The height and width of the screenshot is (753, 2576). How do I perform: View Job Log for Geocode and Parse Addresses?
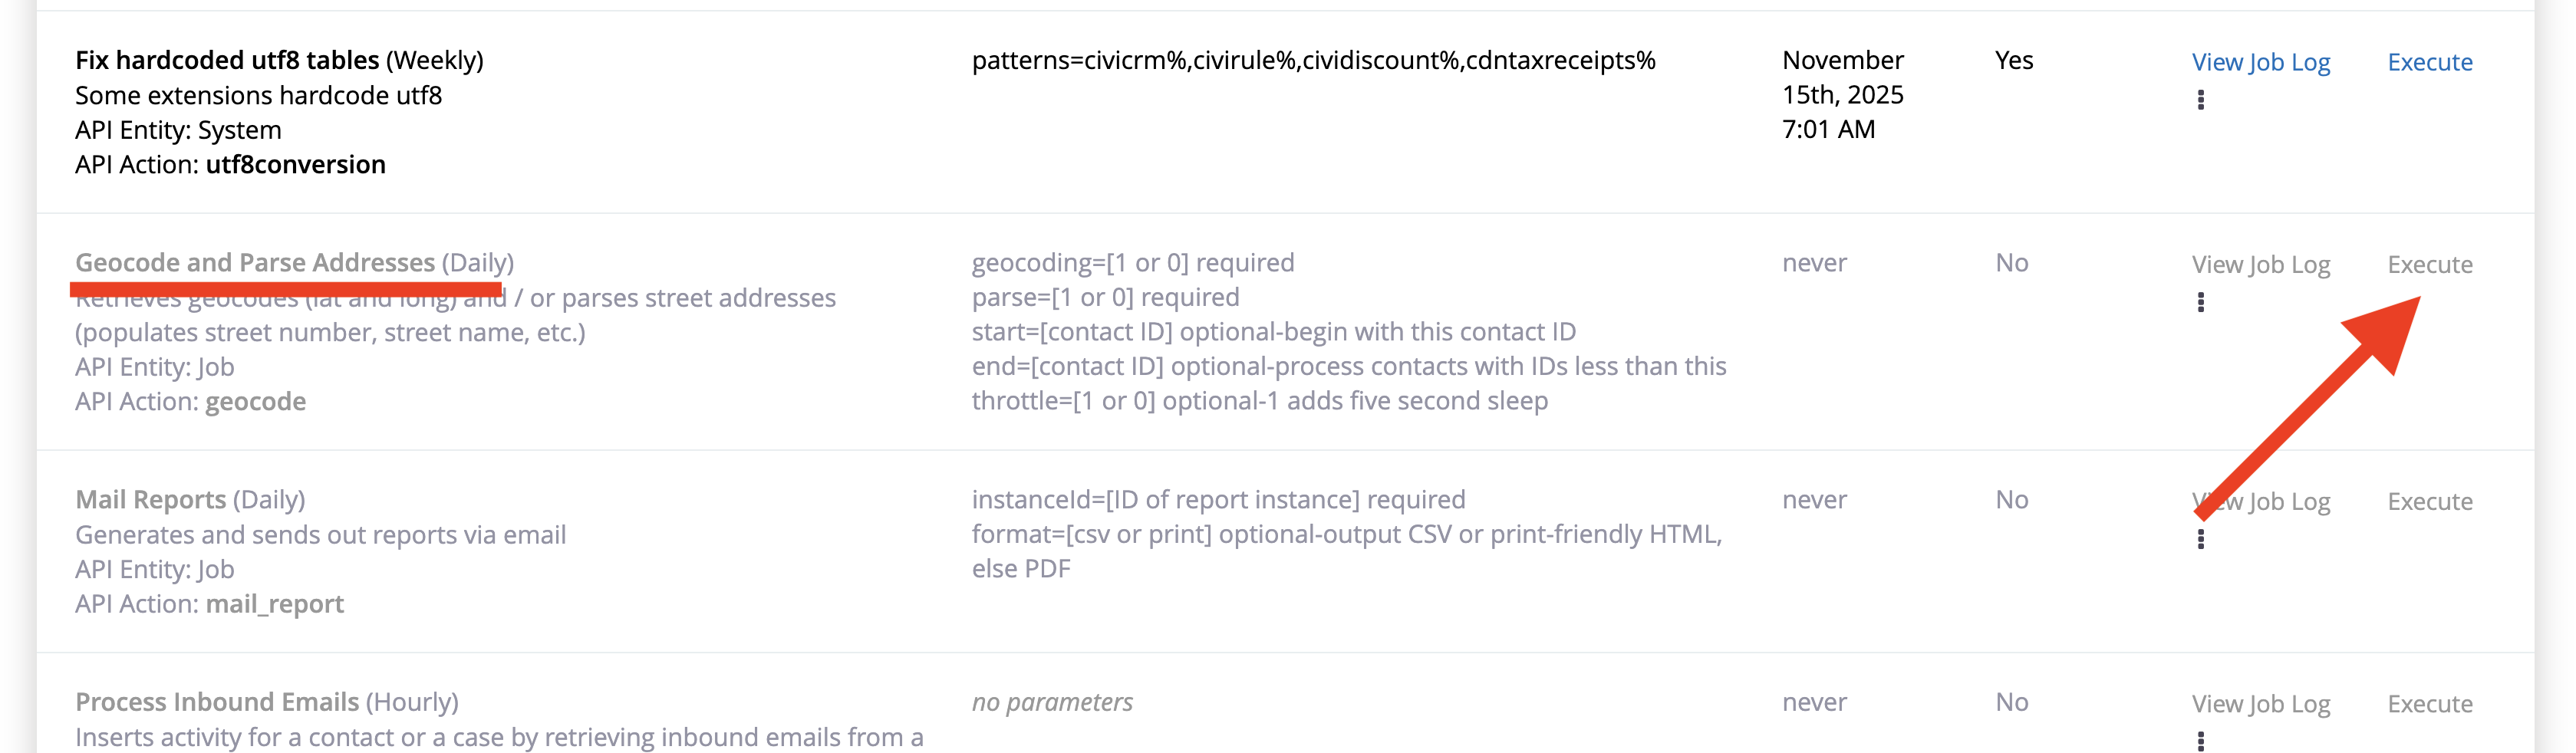(2260, 265)
